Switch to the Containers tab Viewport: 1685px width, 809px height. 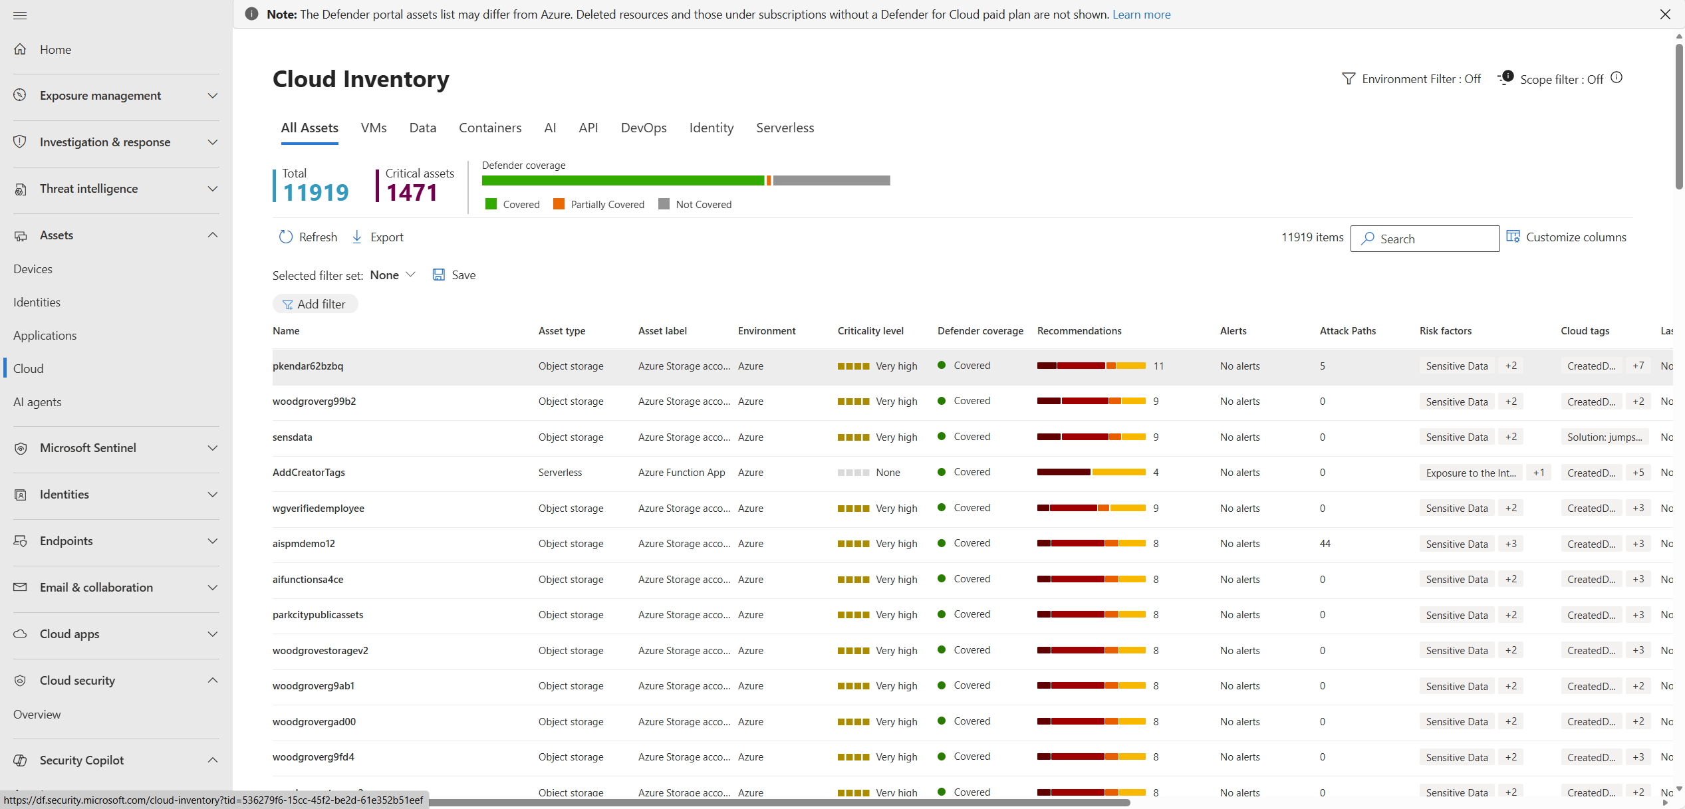(x=489, y=128)
